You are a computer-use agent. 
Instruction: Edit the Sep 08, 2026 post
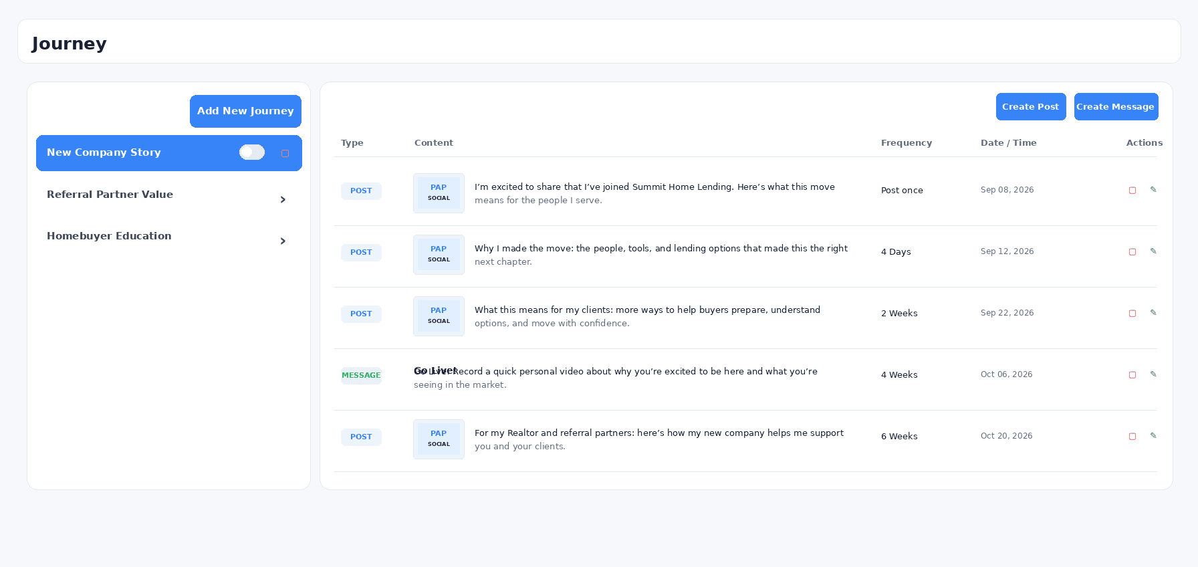click(1153, 190)
